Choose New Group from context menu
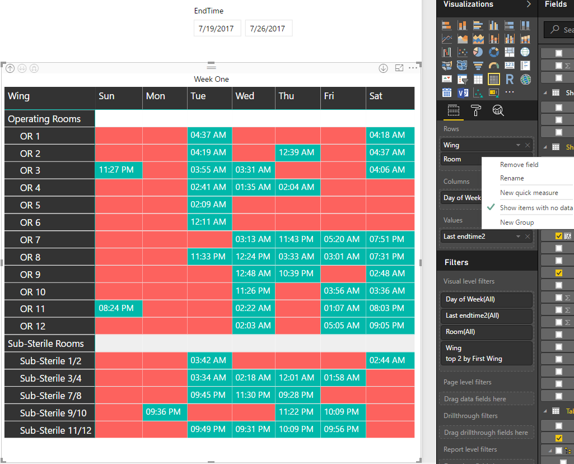Viewport: 574px width, 464px height. click(x=517, y=222)
